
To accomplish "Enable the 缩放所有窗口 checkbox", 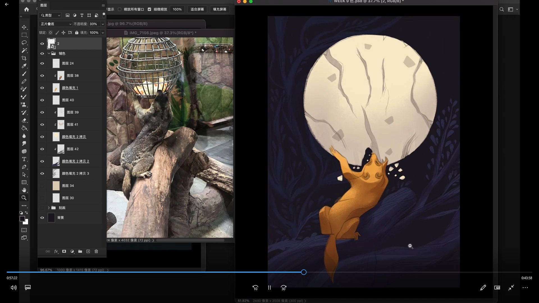I will click(120, 9).
